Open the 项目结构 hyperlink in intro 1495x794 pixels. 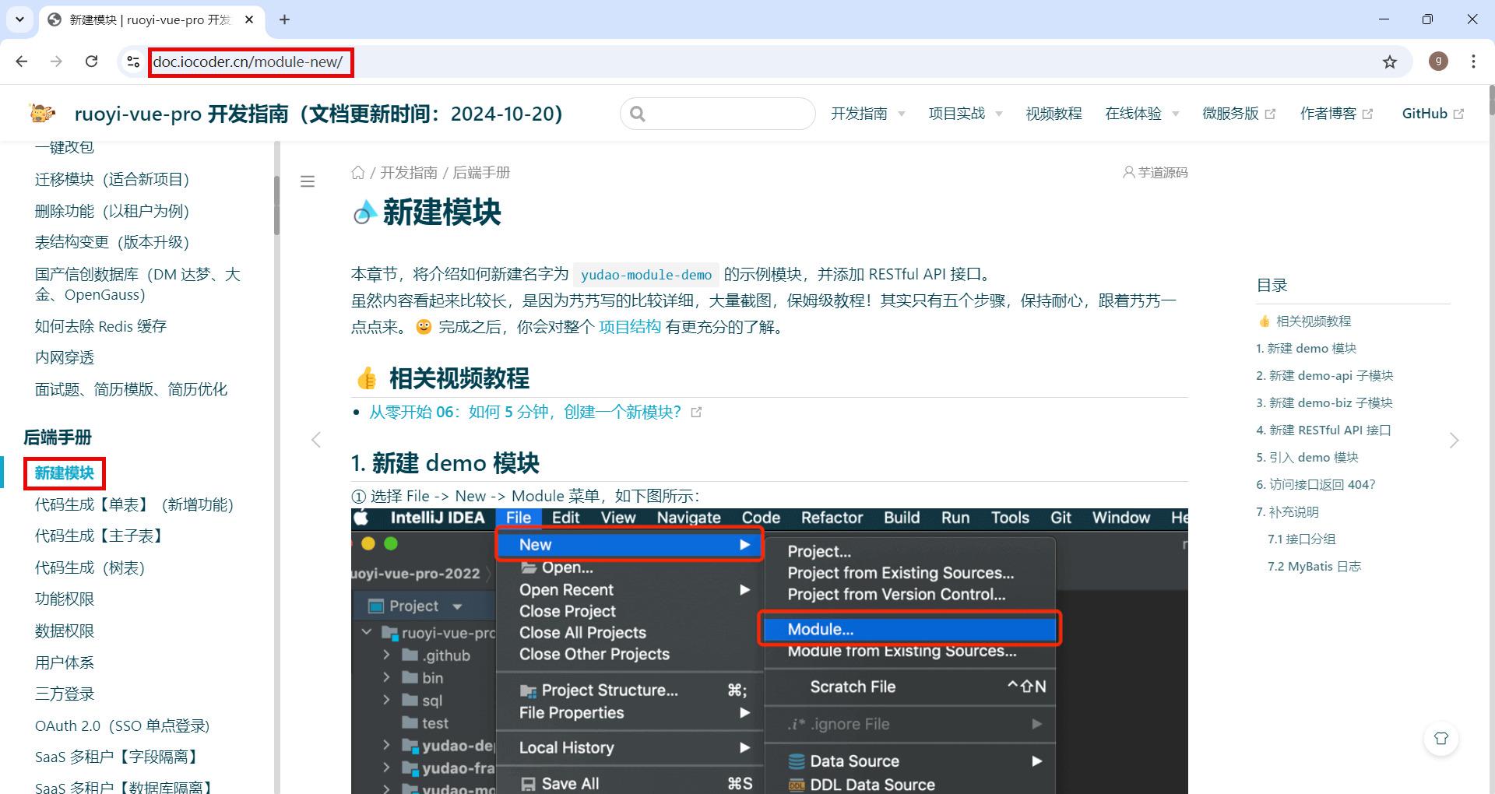(x=630, y=327)
